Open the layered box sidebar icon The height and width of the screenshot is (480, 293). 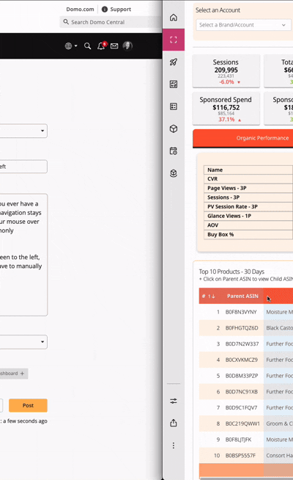click(x=173, y=173)
